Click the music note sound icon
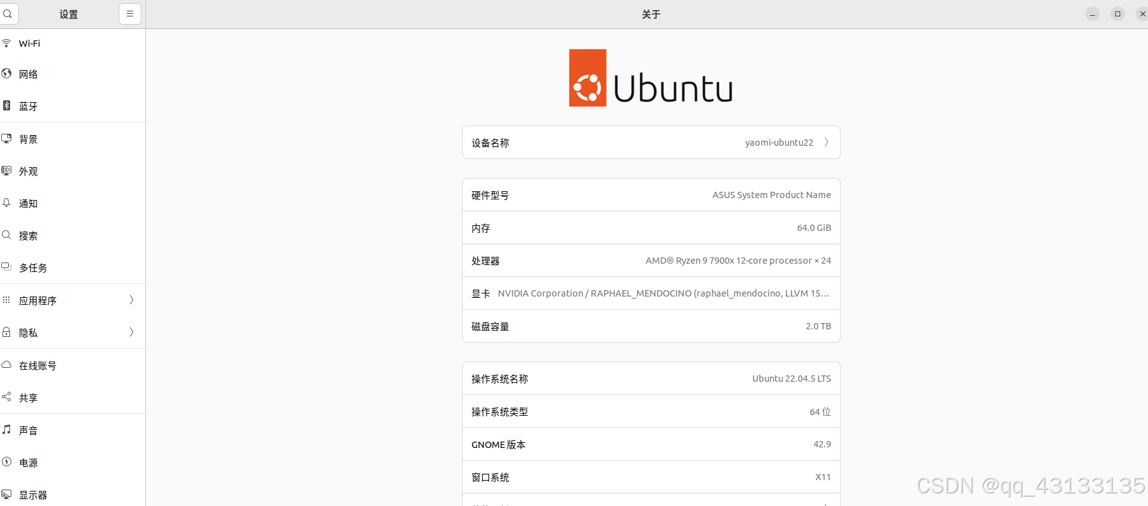The width and height of the screenshot is (1148, 506). [x=6, y=430]
